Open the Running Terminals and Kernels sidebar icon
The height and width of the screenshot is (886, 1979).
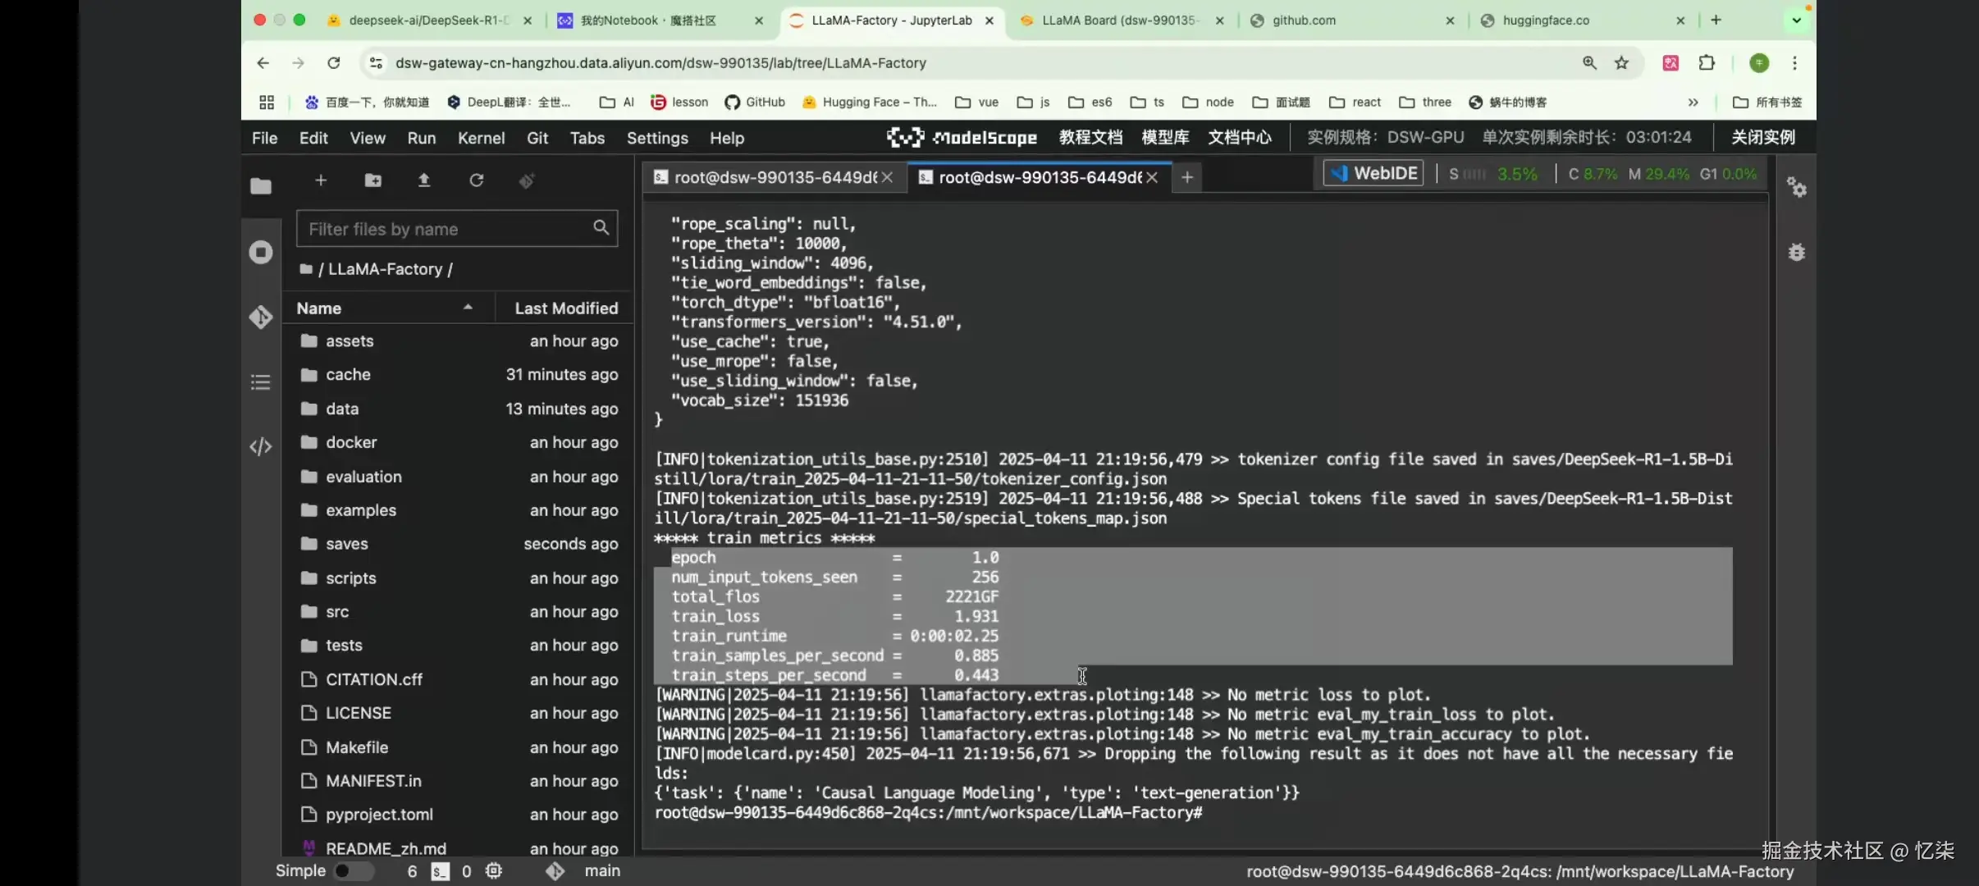point(261,252)
